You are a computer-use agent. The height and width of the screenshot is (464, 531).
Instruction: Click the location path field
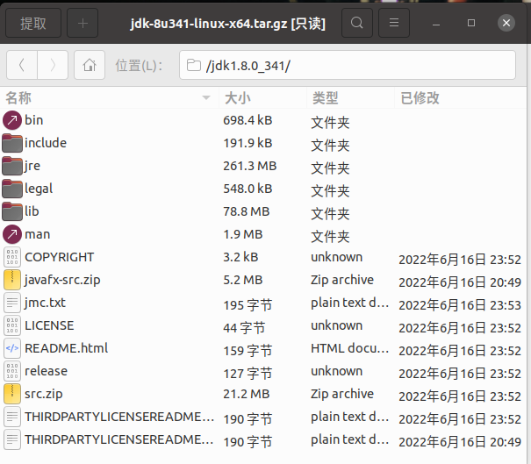point(348,65)
